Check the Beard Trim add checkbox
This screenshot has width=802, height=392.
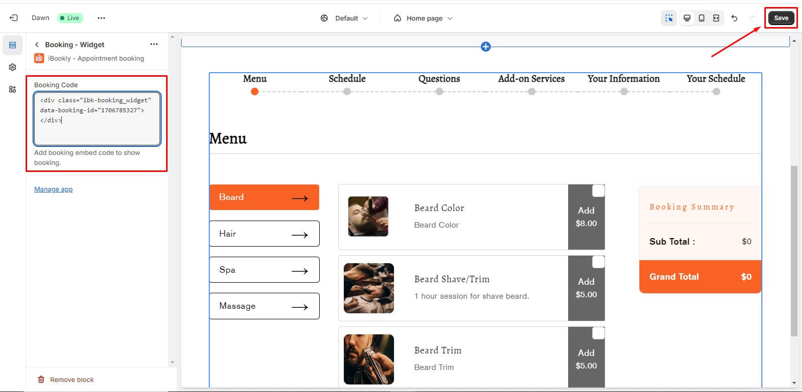tap(598, 333)
